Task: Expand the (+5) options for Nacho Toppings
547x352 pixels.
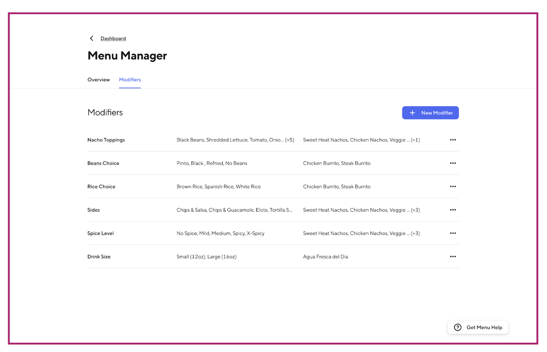Action: [x=289, y=140]
